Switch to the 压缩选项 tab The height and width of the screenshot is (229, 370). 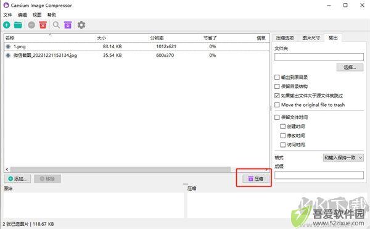coord(285,38)
